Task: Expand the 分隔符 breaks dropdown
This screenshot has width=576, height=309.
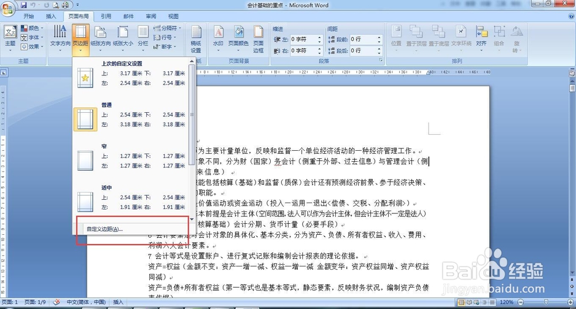Action: [x=167, y=28]
